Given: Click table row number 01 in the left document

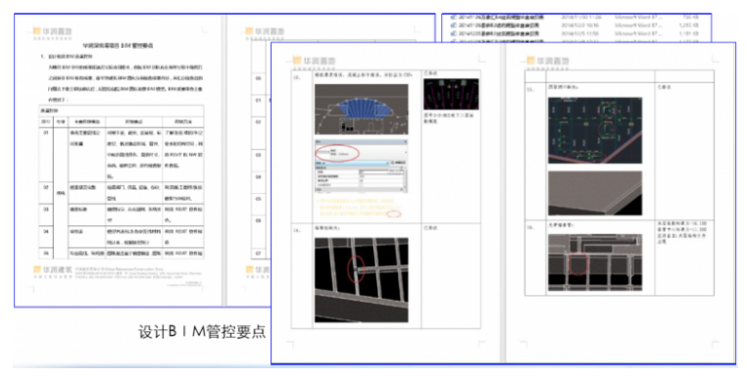Looking at the screenshot, I should point(46,133).
